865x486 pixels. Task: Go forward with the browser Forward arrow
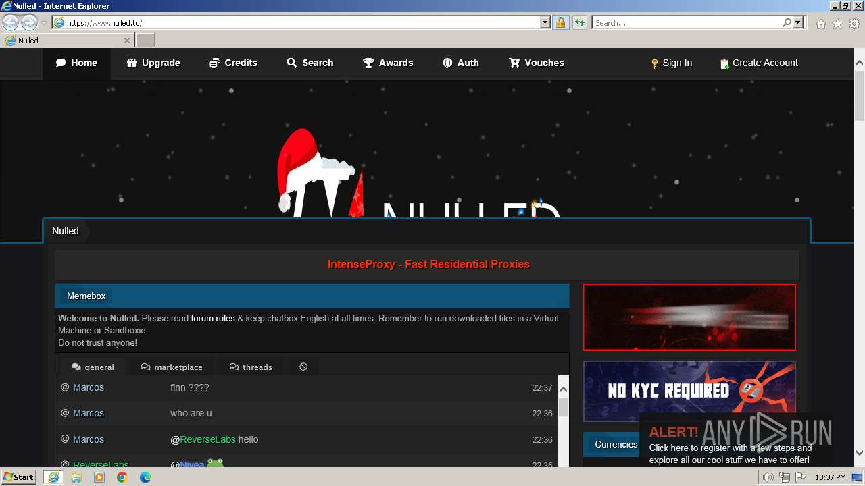pos(29,22)
